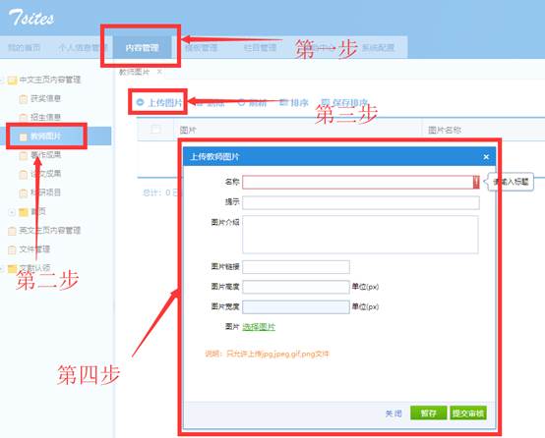Click the 关闭 link in dialog footer

pyautogui.click(x=394, y=413)
